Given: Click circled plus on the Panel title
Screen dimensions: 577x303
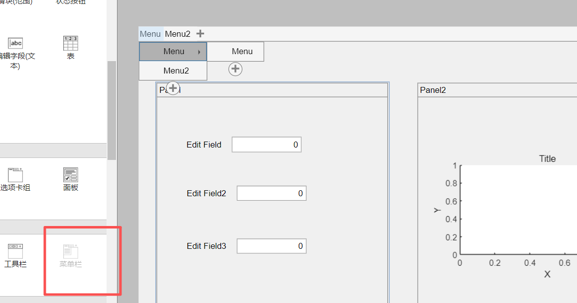Looking at the screenshot, I should tap(172, 88).
